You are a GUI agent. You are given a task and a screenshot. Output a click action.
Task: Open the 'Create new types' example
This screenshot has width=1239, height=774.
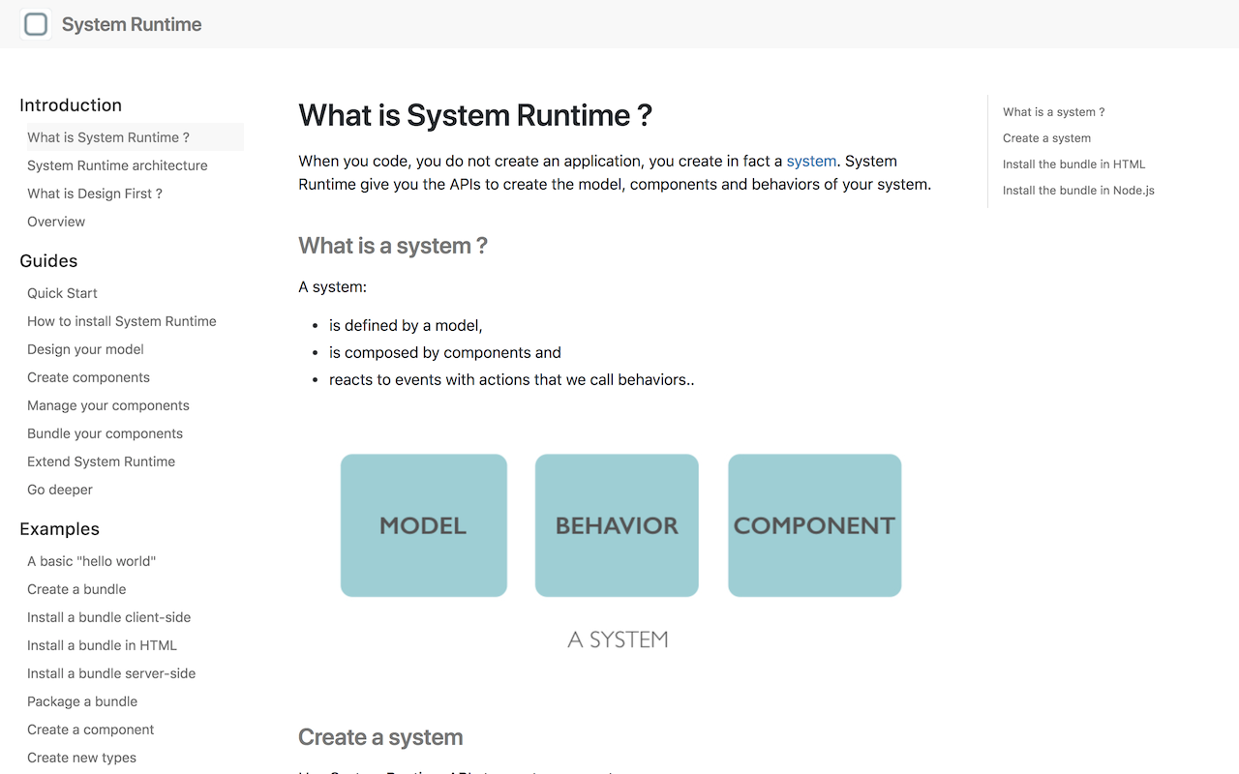point(81,758)
